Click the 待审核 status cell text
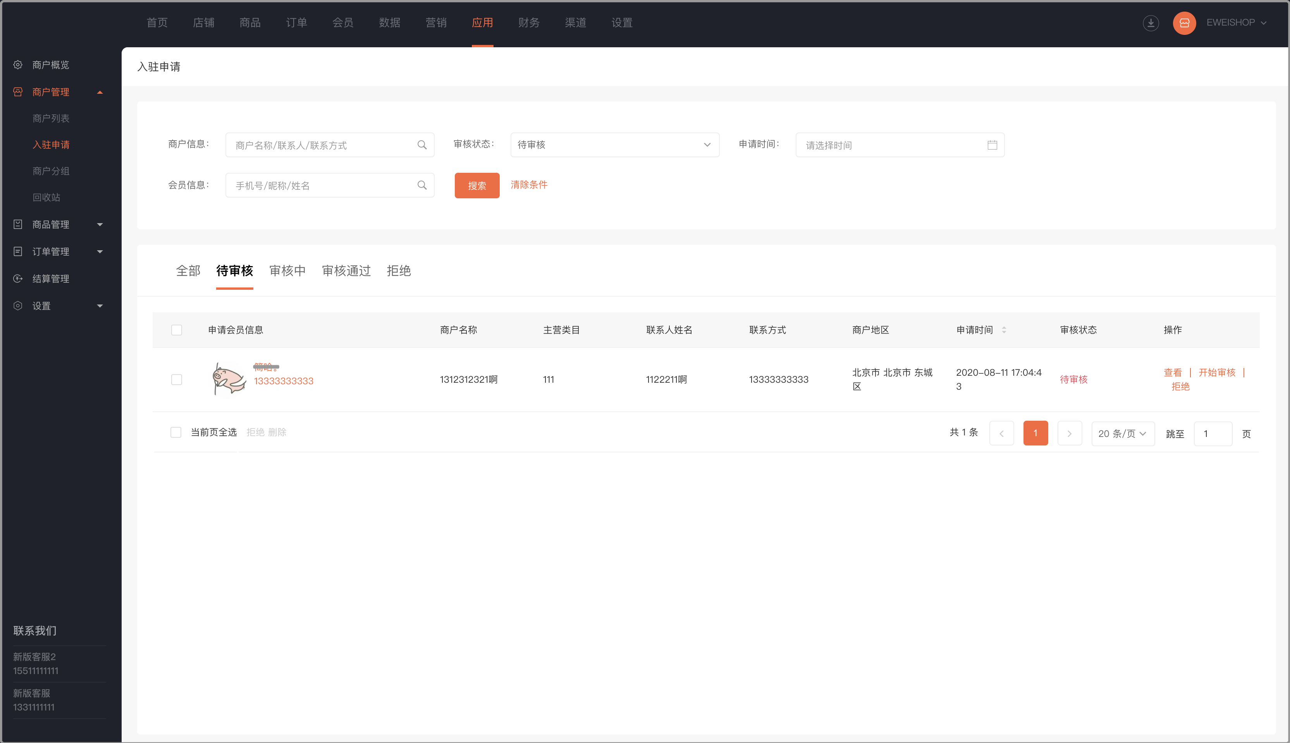The image size is (1290, 743). 1073,379
